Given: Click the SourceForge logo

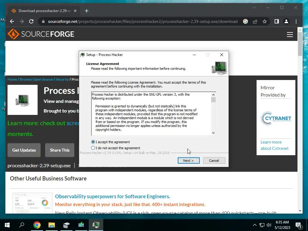Looking at the screenshot, I should click(x=41, y=34).
